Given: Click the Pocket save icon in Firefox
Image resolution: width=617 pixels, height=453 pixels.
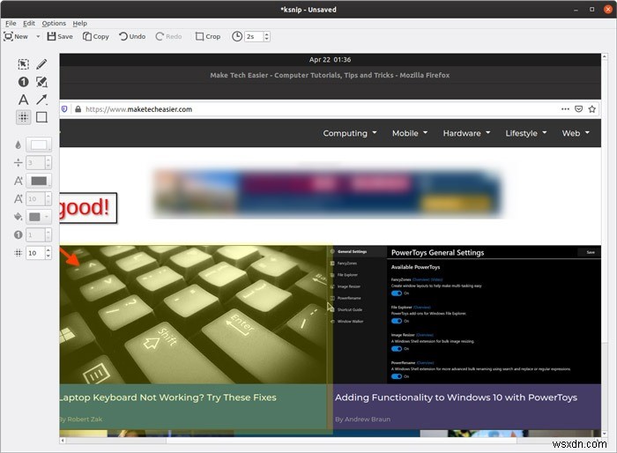Looking at the screenshot, I should (578, 109).
